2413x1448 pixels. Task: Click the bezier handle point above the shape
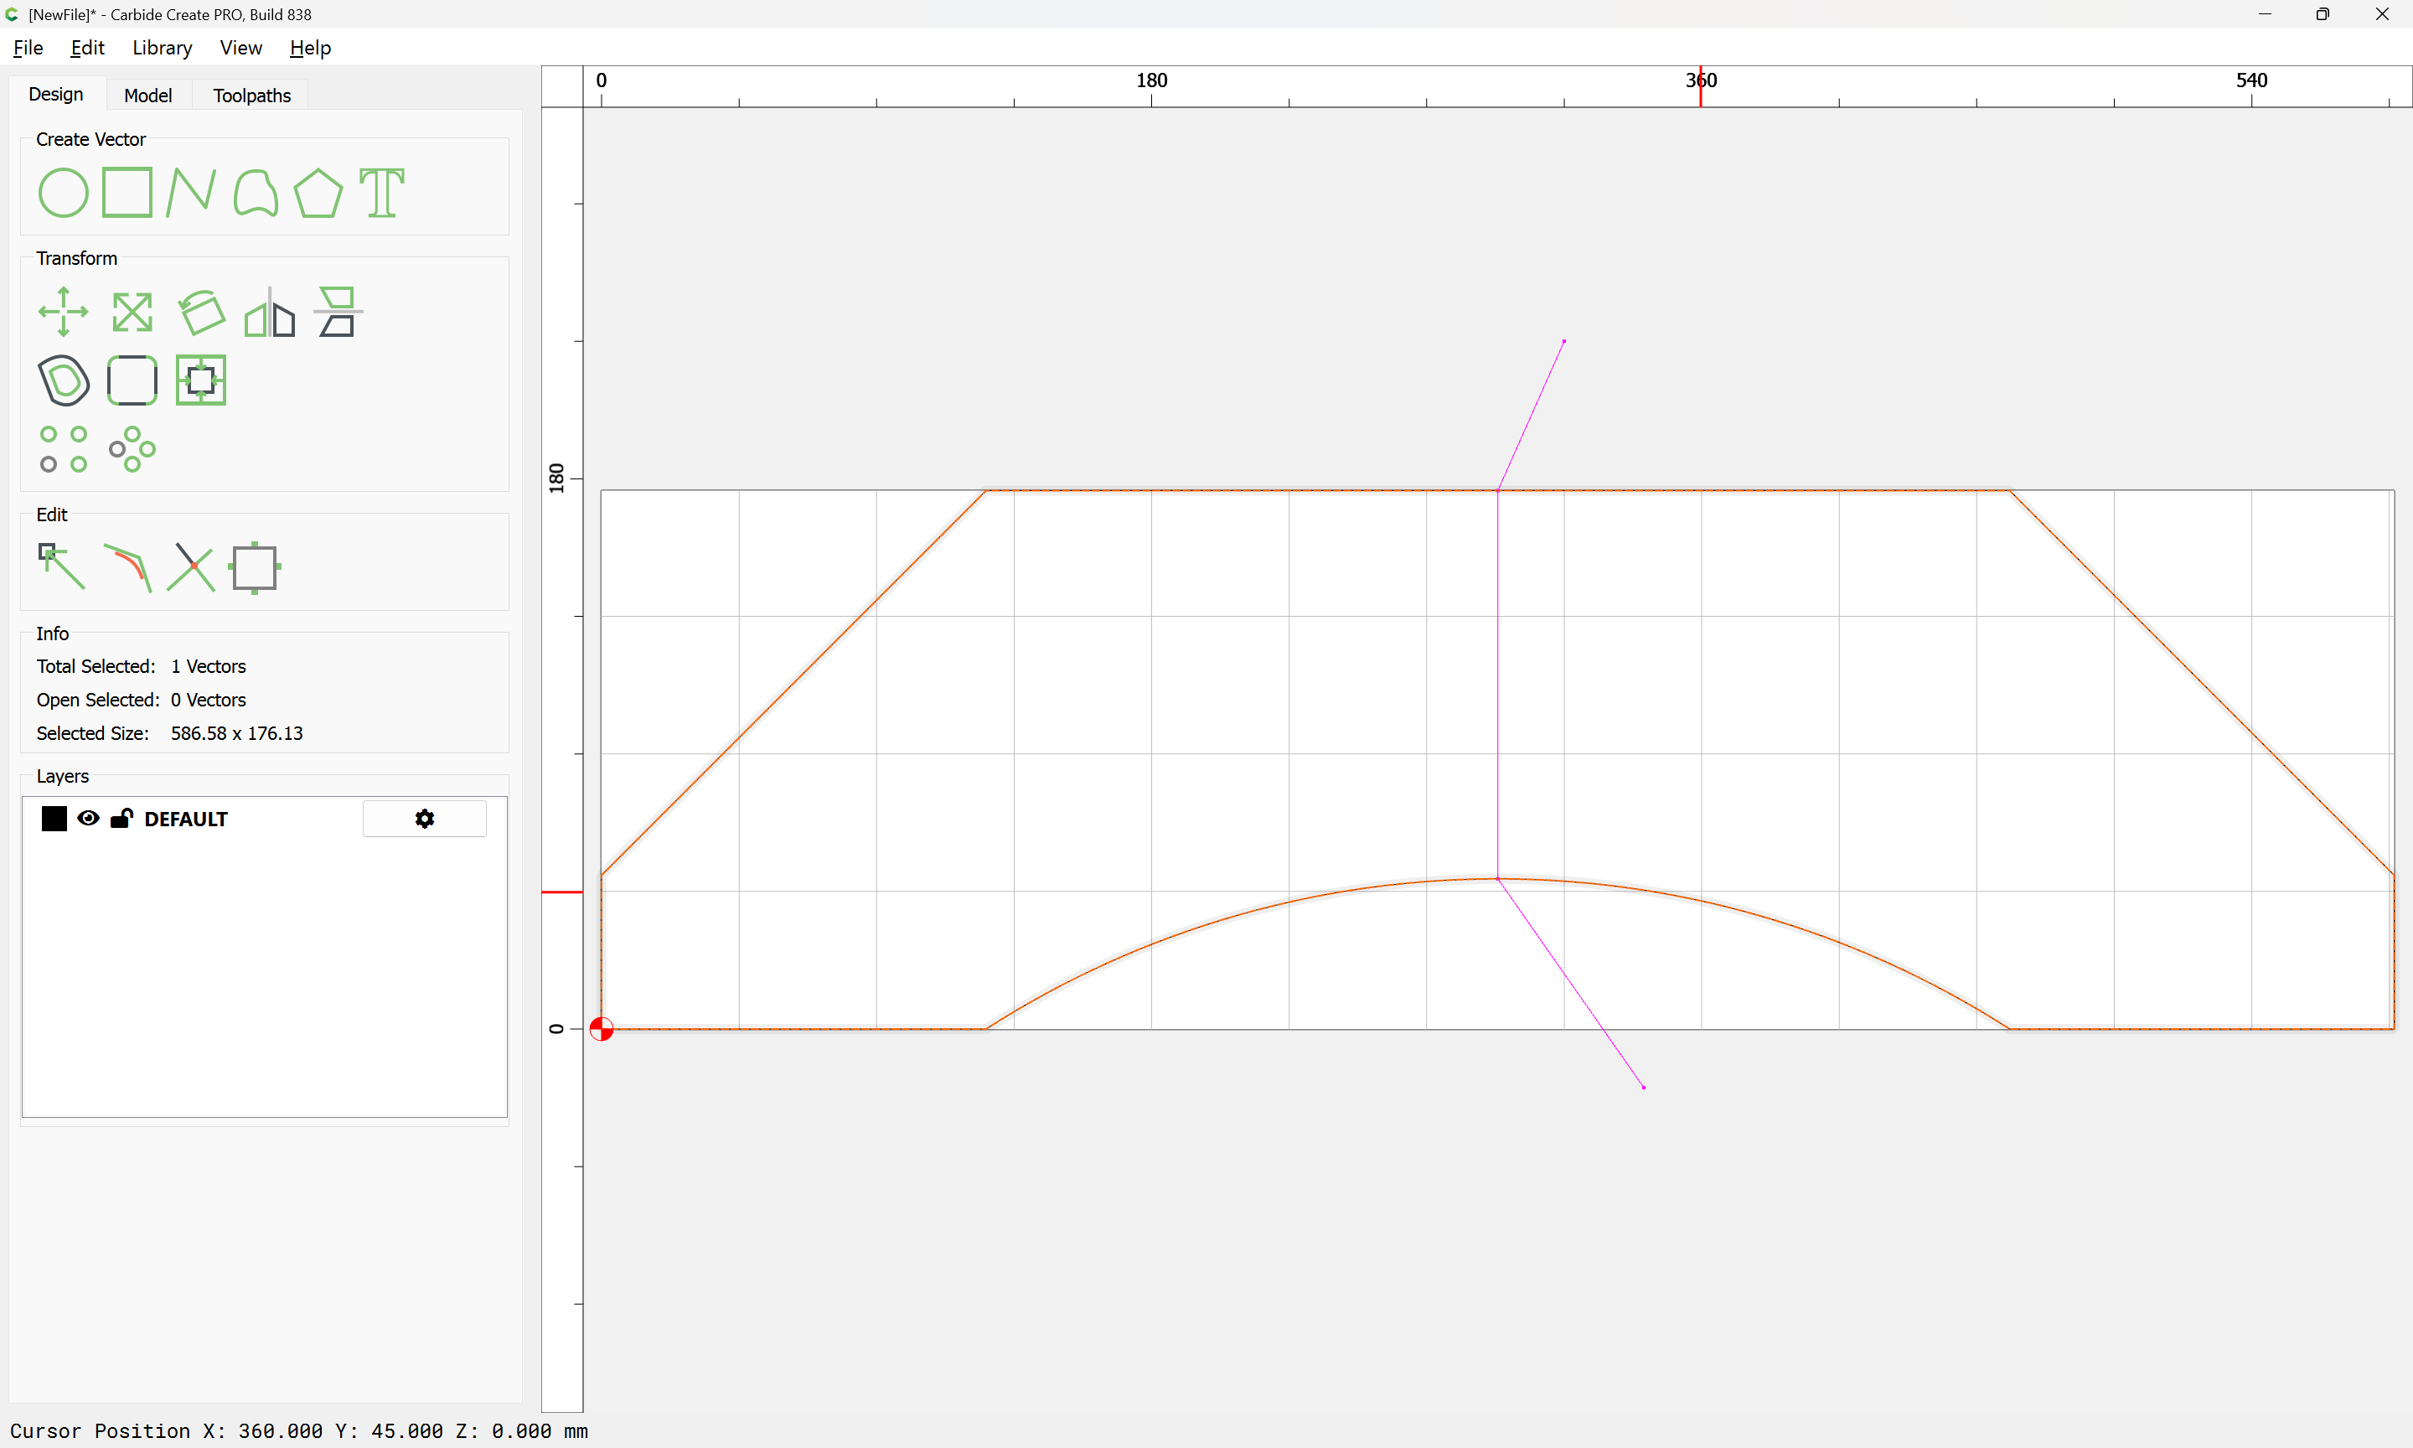tap(1564, 342)
